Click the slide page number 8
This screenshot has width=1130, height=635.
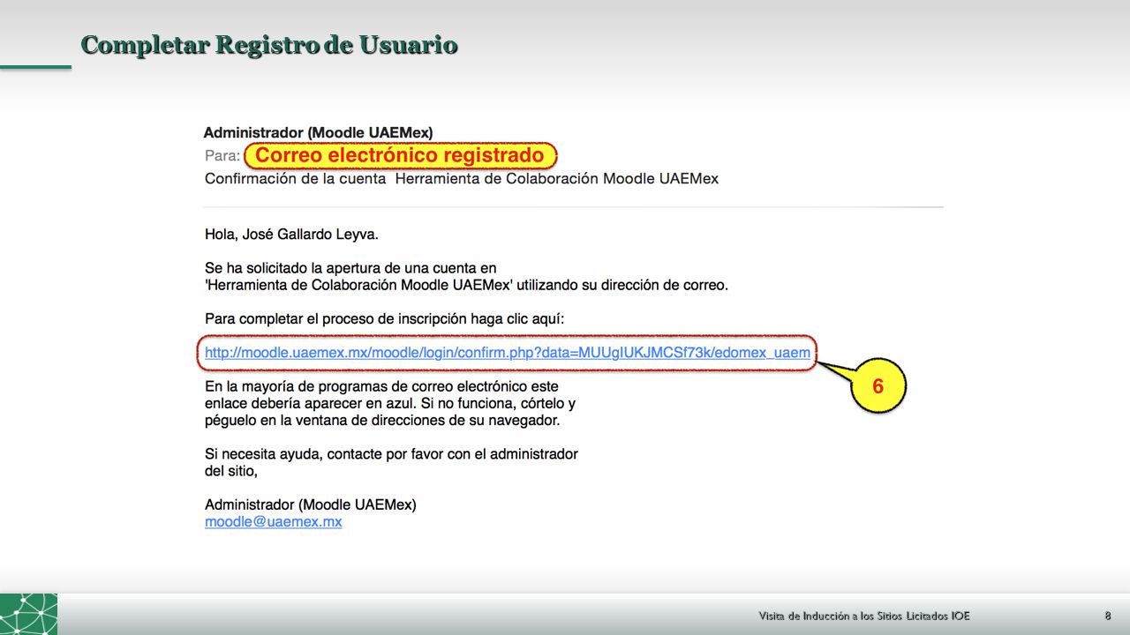[x=1107, y=615]
